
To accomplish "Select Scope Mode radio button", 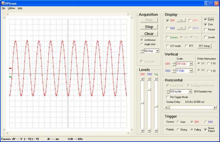I will (167, 86).
